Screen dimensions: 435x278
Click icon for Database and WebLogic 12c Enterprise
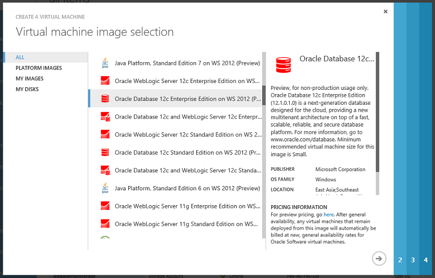[x=105, y=117]
